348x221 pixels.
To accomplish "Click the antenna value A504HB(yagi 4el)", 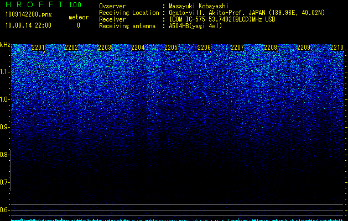I will click(195, 26).
